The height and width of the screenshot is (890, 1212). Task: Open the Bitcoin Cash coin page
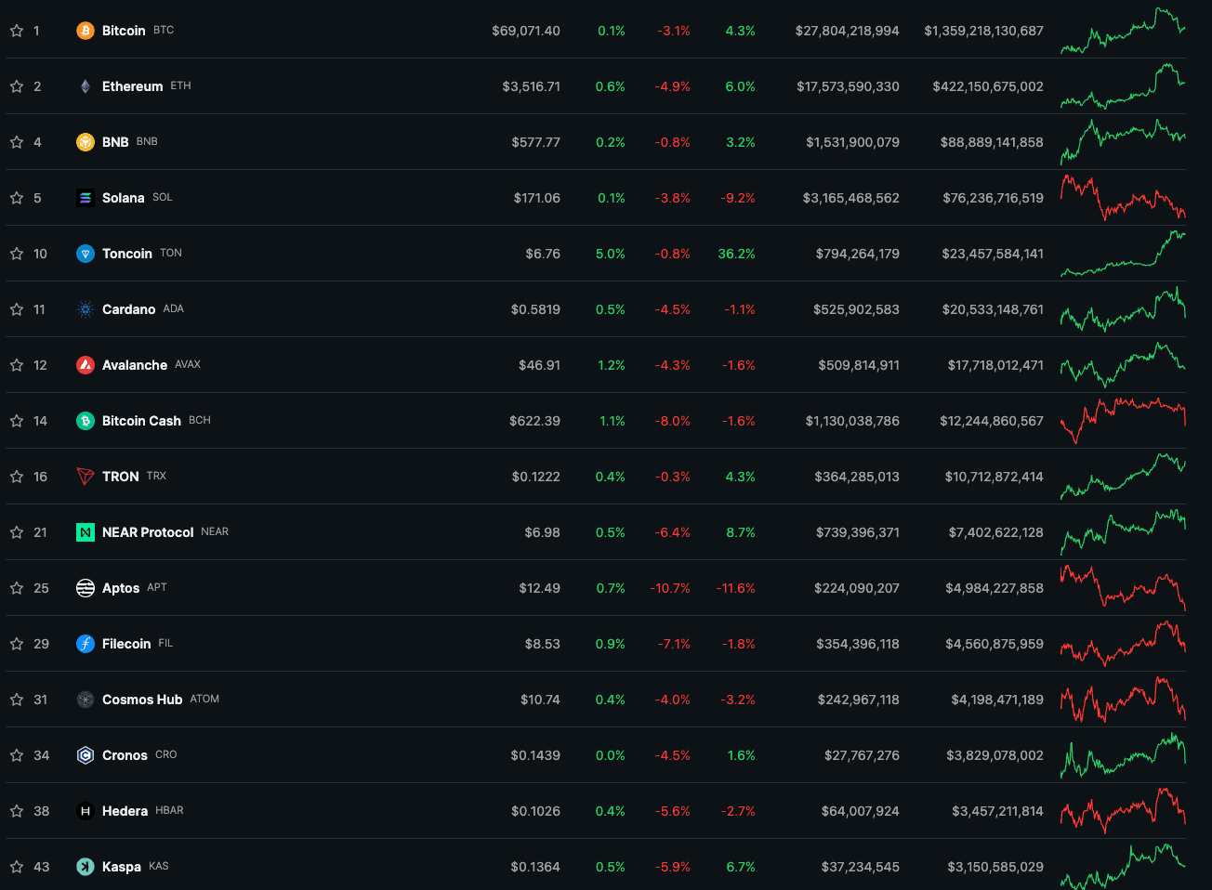141,421
